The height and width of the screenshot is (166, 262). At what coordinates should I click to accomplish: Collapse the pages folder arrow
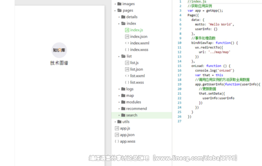click(x=115, y=11)
